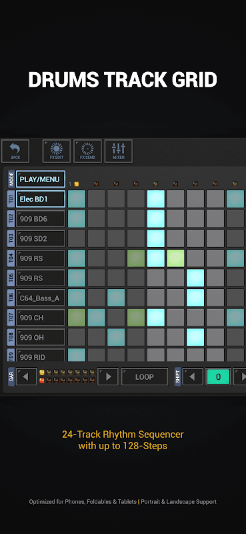Open the T05 909 RS track selector

(41, 278)
